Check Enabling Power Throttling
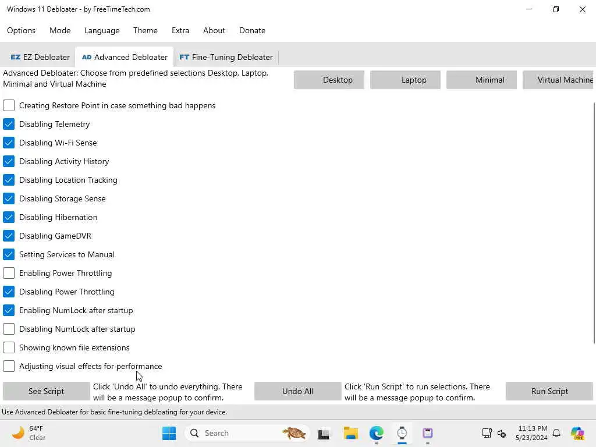Image resolution: width=596 pixels, height=447 pixels. (x=9, y=273)
